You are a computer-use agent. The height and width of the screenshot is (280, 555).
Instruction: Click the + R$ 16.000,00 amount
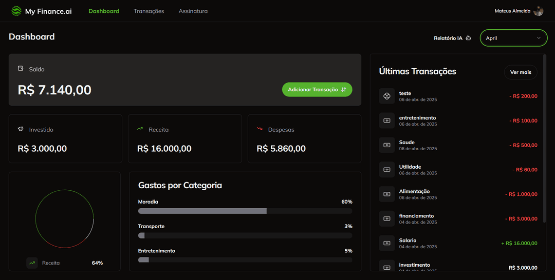tap(519, 243)
